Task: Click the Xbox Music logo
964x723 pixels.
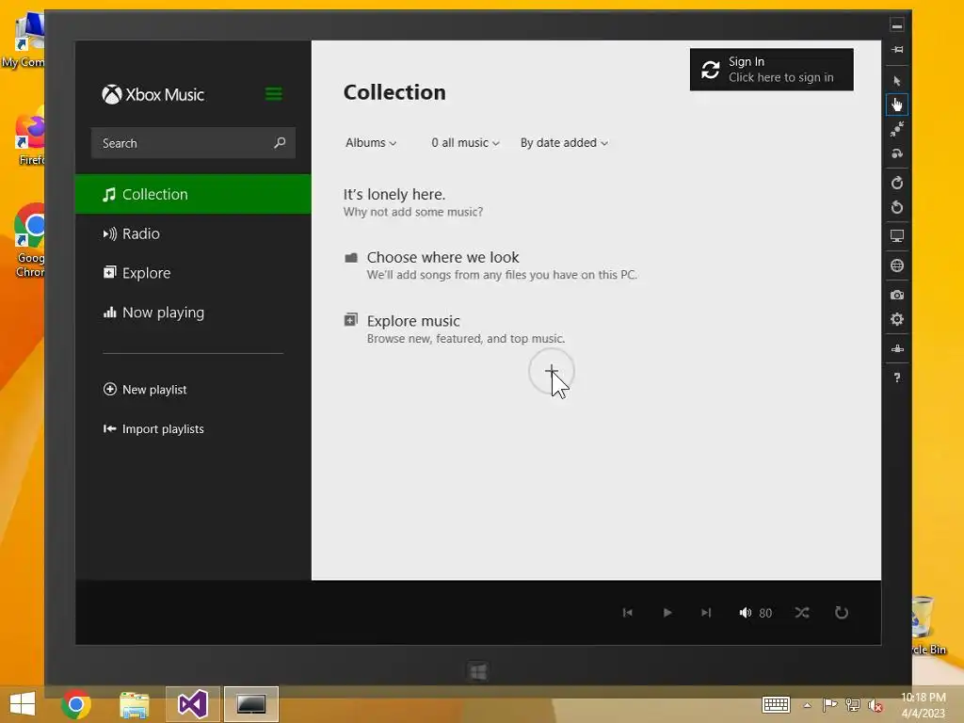Action: pos(153,95)
